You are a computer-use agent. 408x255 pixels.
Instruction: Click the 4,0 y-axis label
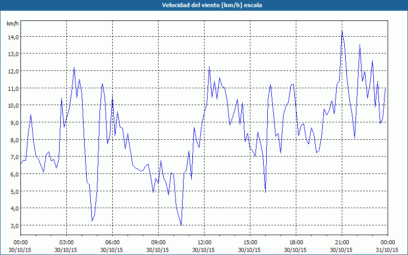click(14, 209)
